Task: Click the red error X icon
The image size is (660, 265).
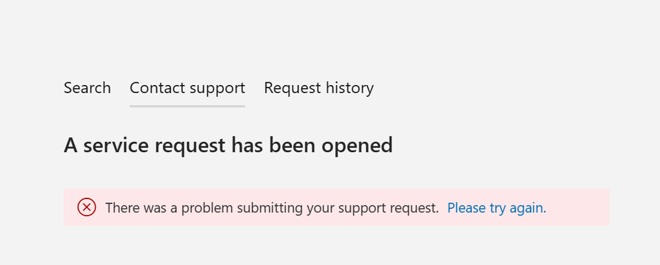Action: point(87,207)
